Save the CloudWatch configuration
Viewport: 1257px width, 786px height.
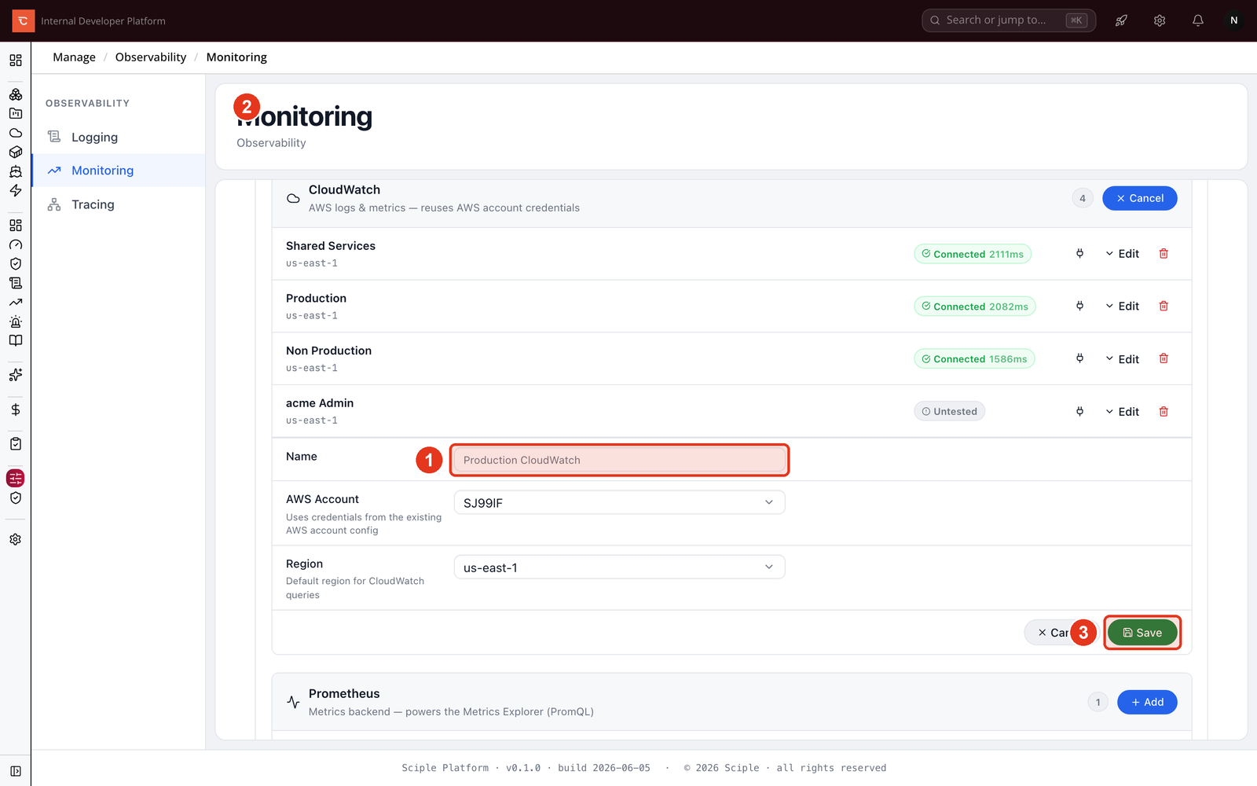coord(1142,632)
